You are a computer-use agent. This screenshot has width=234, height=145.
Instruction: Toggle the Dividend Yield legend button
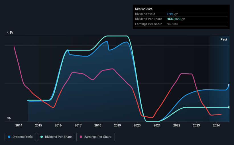20,137
